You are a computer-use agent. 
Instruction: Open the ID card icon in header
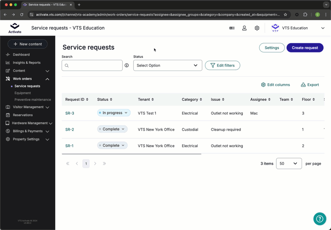pyautogui.click(x=232, y=28)
